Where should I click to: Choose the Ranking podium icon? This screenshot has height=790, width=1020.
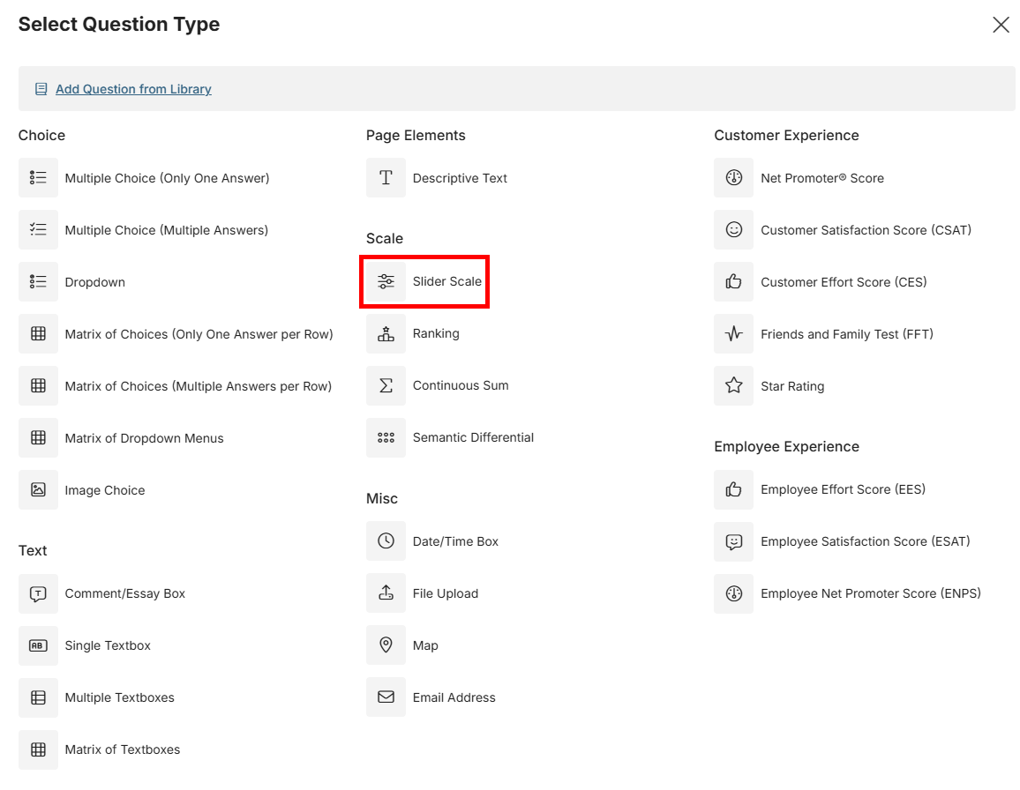point(386,333)
